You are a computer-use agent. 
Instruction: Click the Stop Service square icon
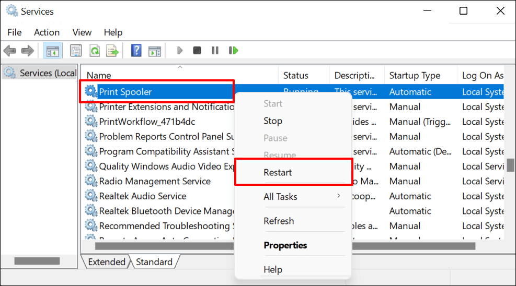(197, 51)
